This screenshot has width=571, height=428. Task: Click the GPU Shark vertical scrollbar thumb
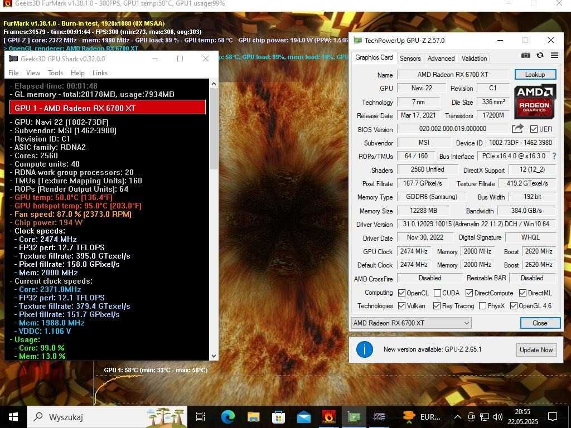(x=214, y=129)
